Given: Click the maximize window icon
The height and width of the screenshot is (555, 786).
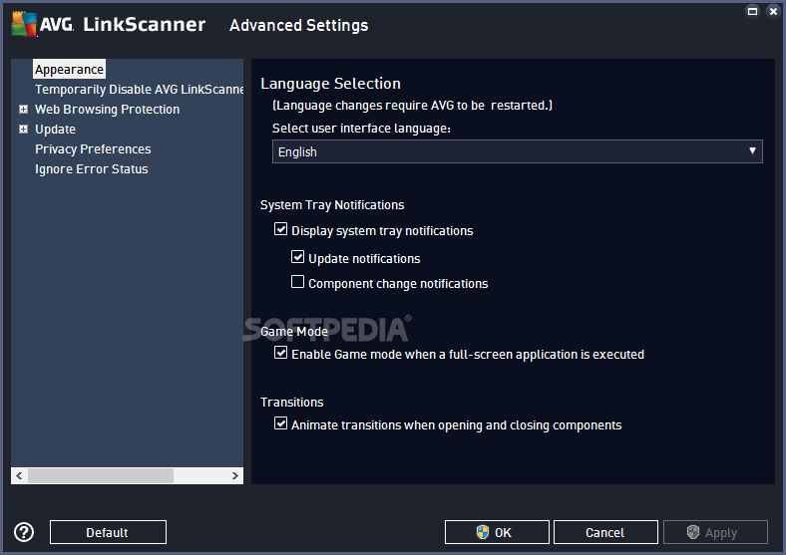Looking at the screenshot, I should 752,11.
